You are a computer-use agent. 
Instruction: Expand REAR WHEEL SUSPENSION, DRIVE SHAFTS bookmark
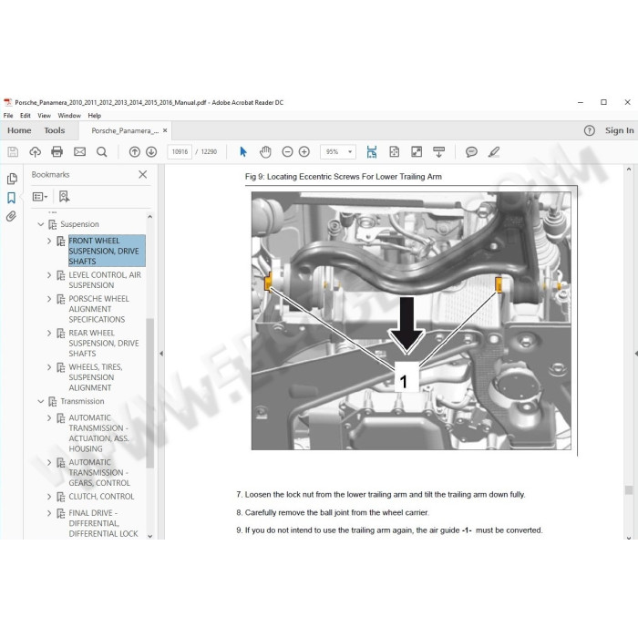(x=49, y=333)
